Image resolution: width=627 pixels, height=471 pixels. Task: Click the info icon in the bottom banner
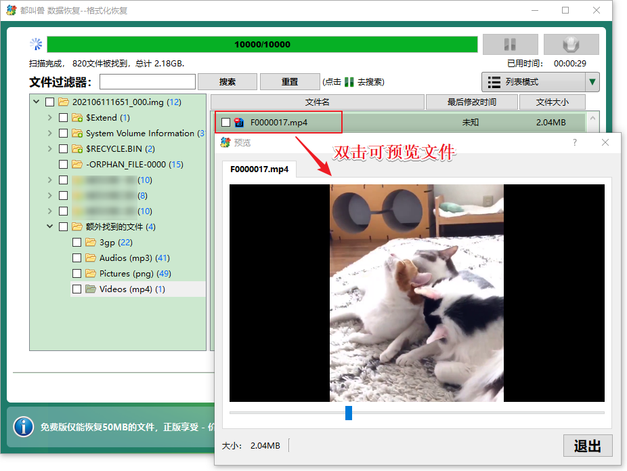point(24,427)
